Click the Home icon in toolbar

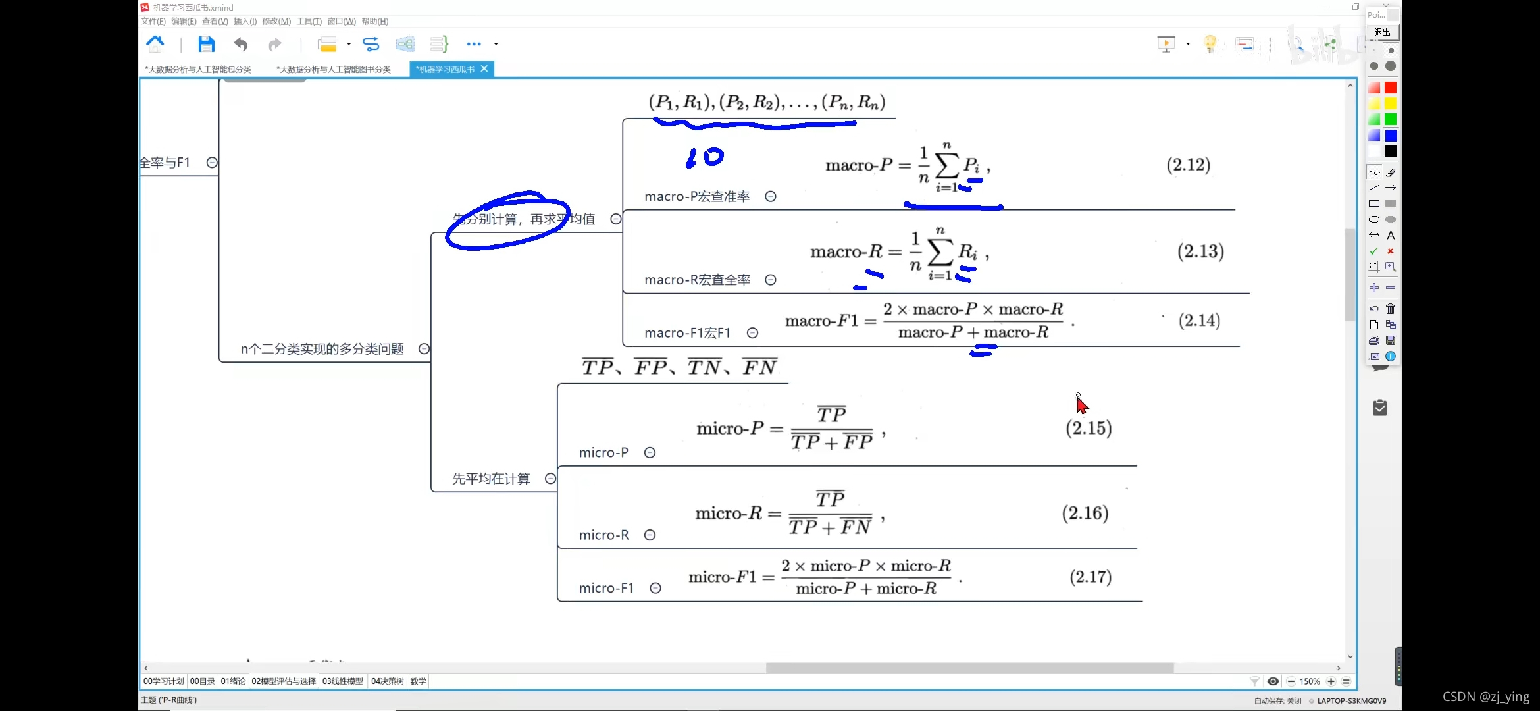(x=155, y=44)
